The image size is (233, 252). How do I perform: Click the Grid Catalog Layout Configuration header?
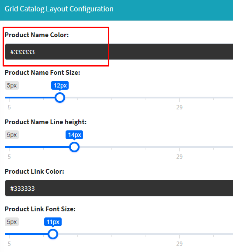pos(59,9)
